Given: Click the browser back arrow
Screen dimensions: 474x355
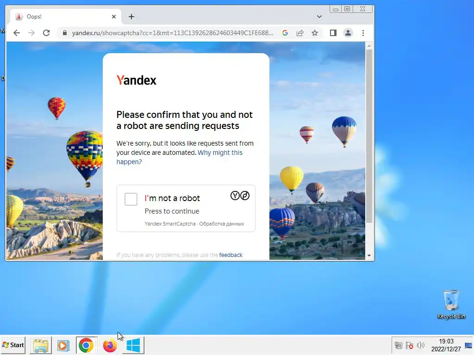Looking at the screenshot, I should click(17, 33).
